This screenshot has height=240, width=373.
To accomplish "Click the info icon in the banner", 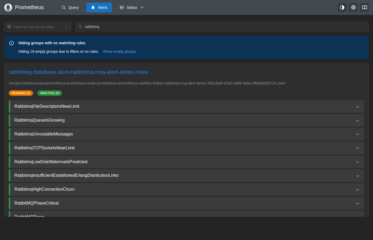I will pos(11,43).
